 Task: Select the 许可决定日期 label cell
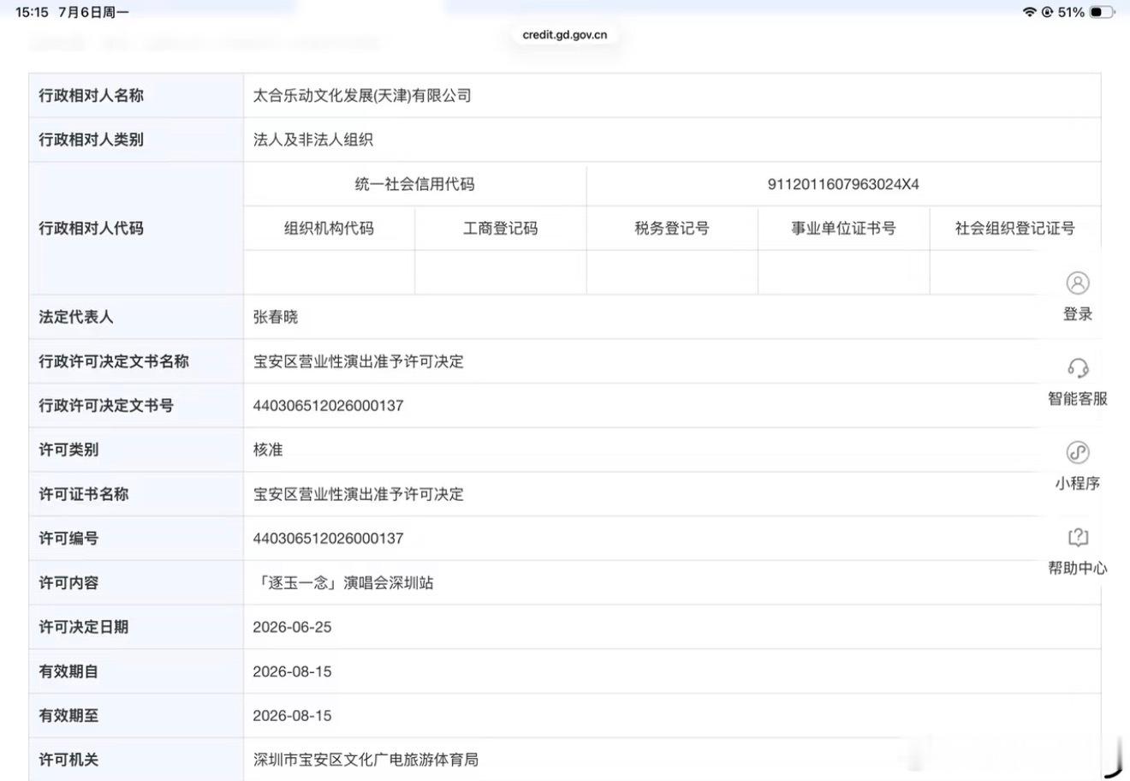point(136,627)
